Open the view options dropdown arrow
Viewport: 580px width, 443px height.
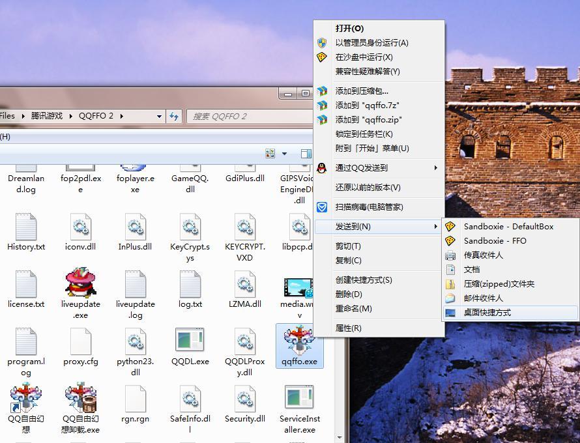pyautogui.click(x=284, y=154)
